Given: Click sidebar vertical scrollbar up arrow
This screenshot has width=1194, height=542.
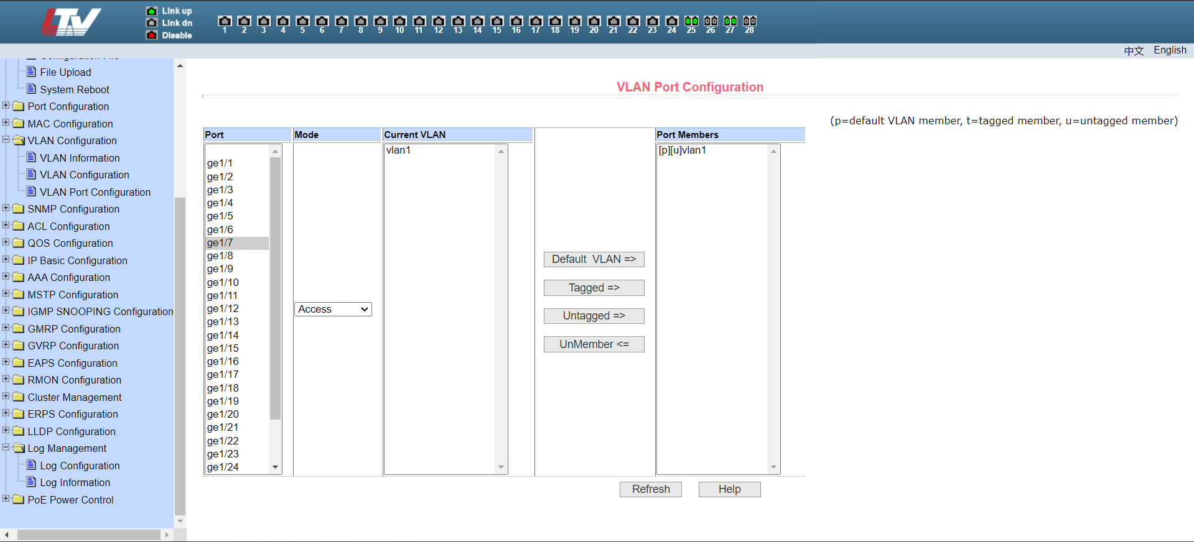Looking at the screenshot, I should (180, 65).
